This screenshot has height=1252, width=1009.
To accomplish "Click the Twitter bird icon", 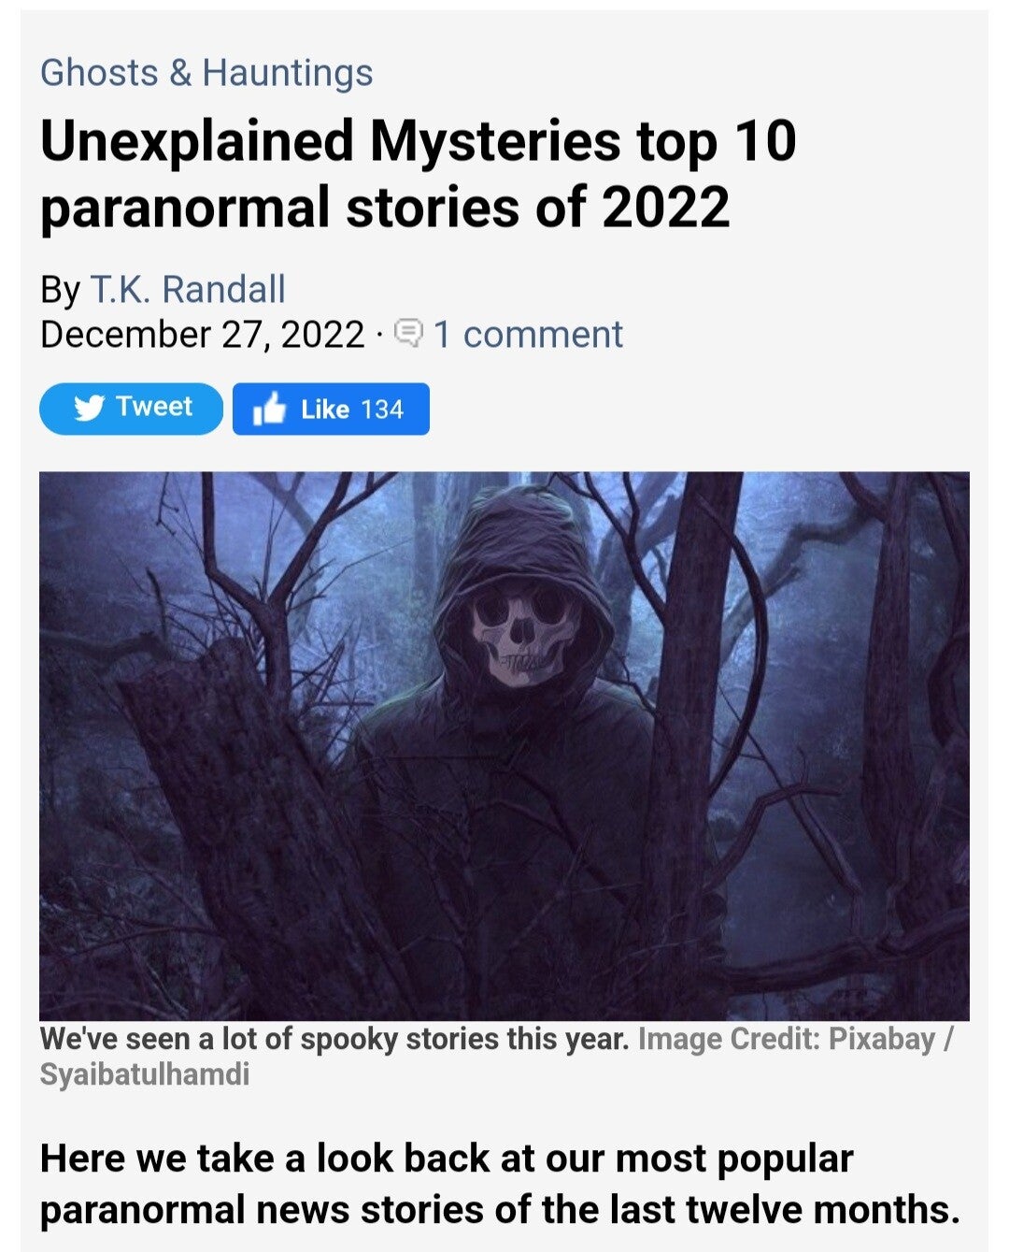I will click(89, 409).
